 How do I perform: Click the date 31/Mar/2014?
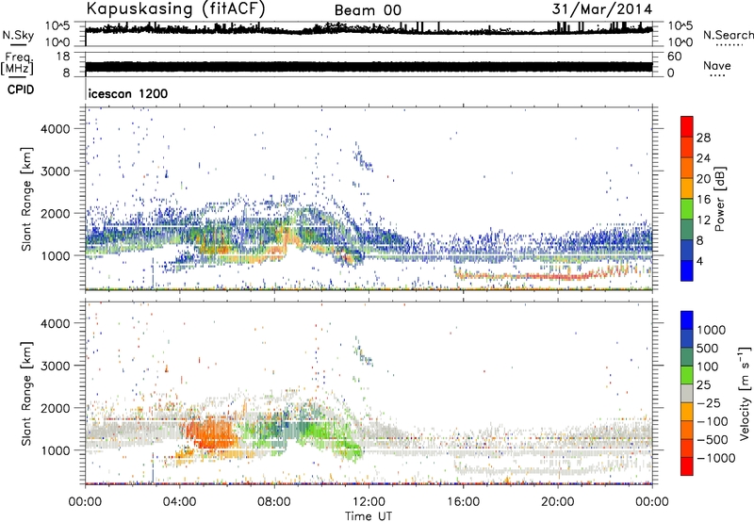click(x=602, y=9)
